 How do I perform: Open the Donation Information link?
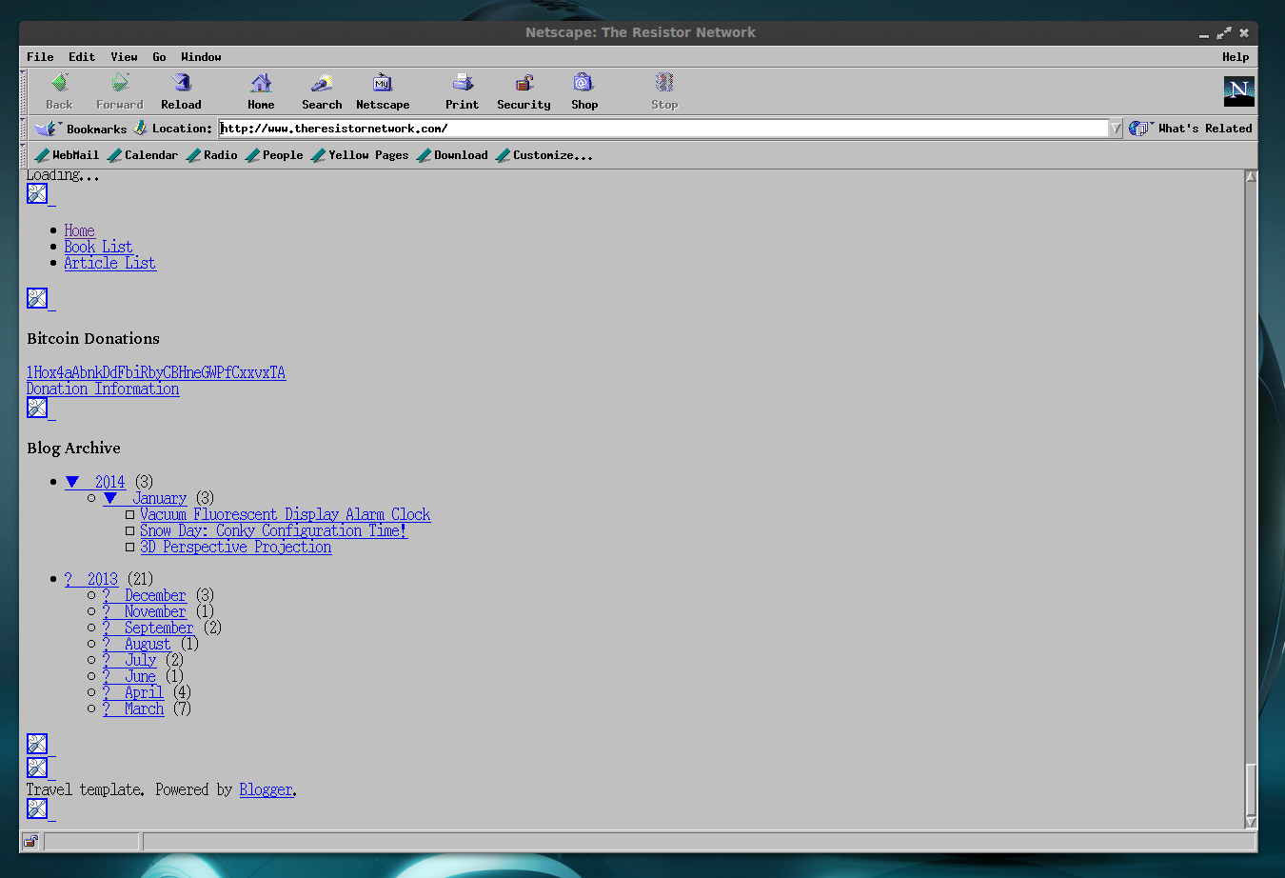(x=103, y=389)
